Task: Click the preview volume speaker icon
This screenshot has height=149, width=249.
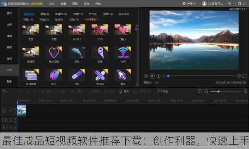Action: coord(238,76)
